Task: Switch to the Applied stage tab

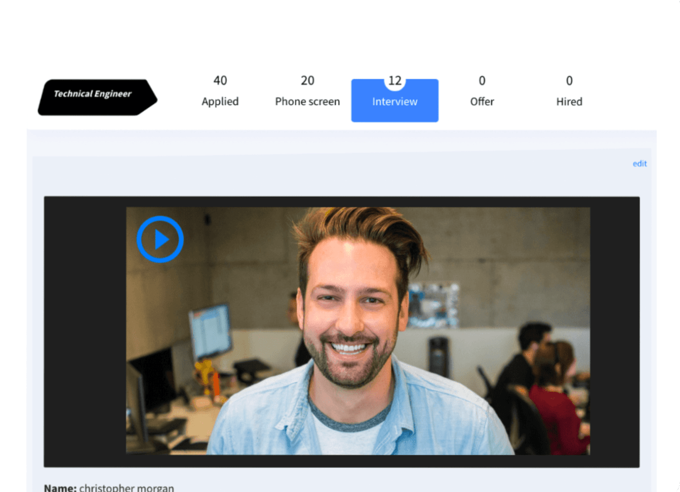Action: point(220,102)
